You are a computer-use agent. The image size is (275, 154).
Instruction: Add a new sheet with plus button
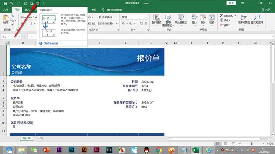click(x=41, y=139)
